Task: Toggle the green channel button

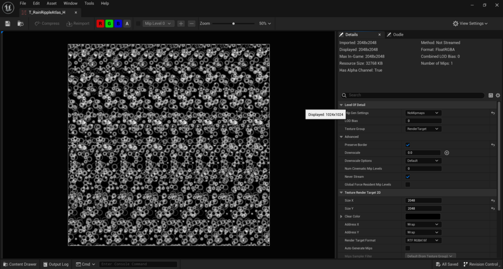Action: (x=110, y=24)
